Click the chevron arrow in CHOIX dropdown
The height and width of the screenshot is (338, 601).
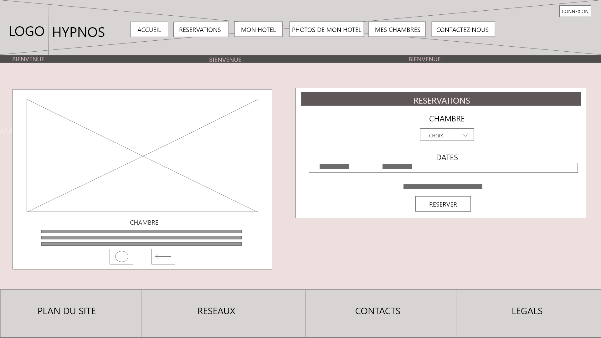(x=465, y=135)
